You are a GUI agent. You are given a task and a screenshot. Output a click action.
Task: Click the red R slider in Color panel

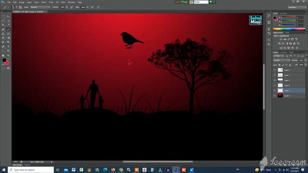(288, 17)
